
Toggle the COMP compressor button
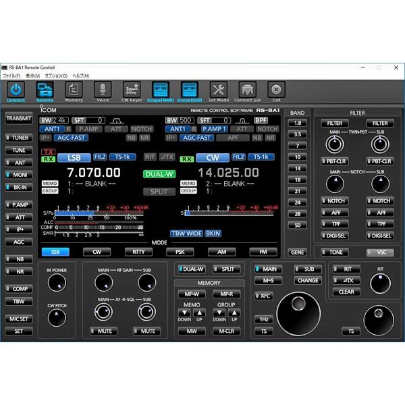tap(19, 289)
